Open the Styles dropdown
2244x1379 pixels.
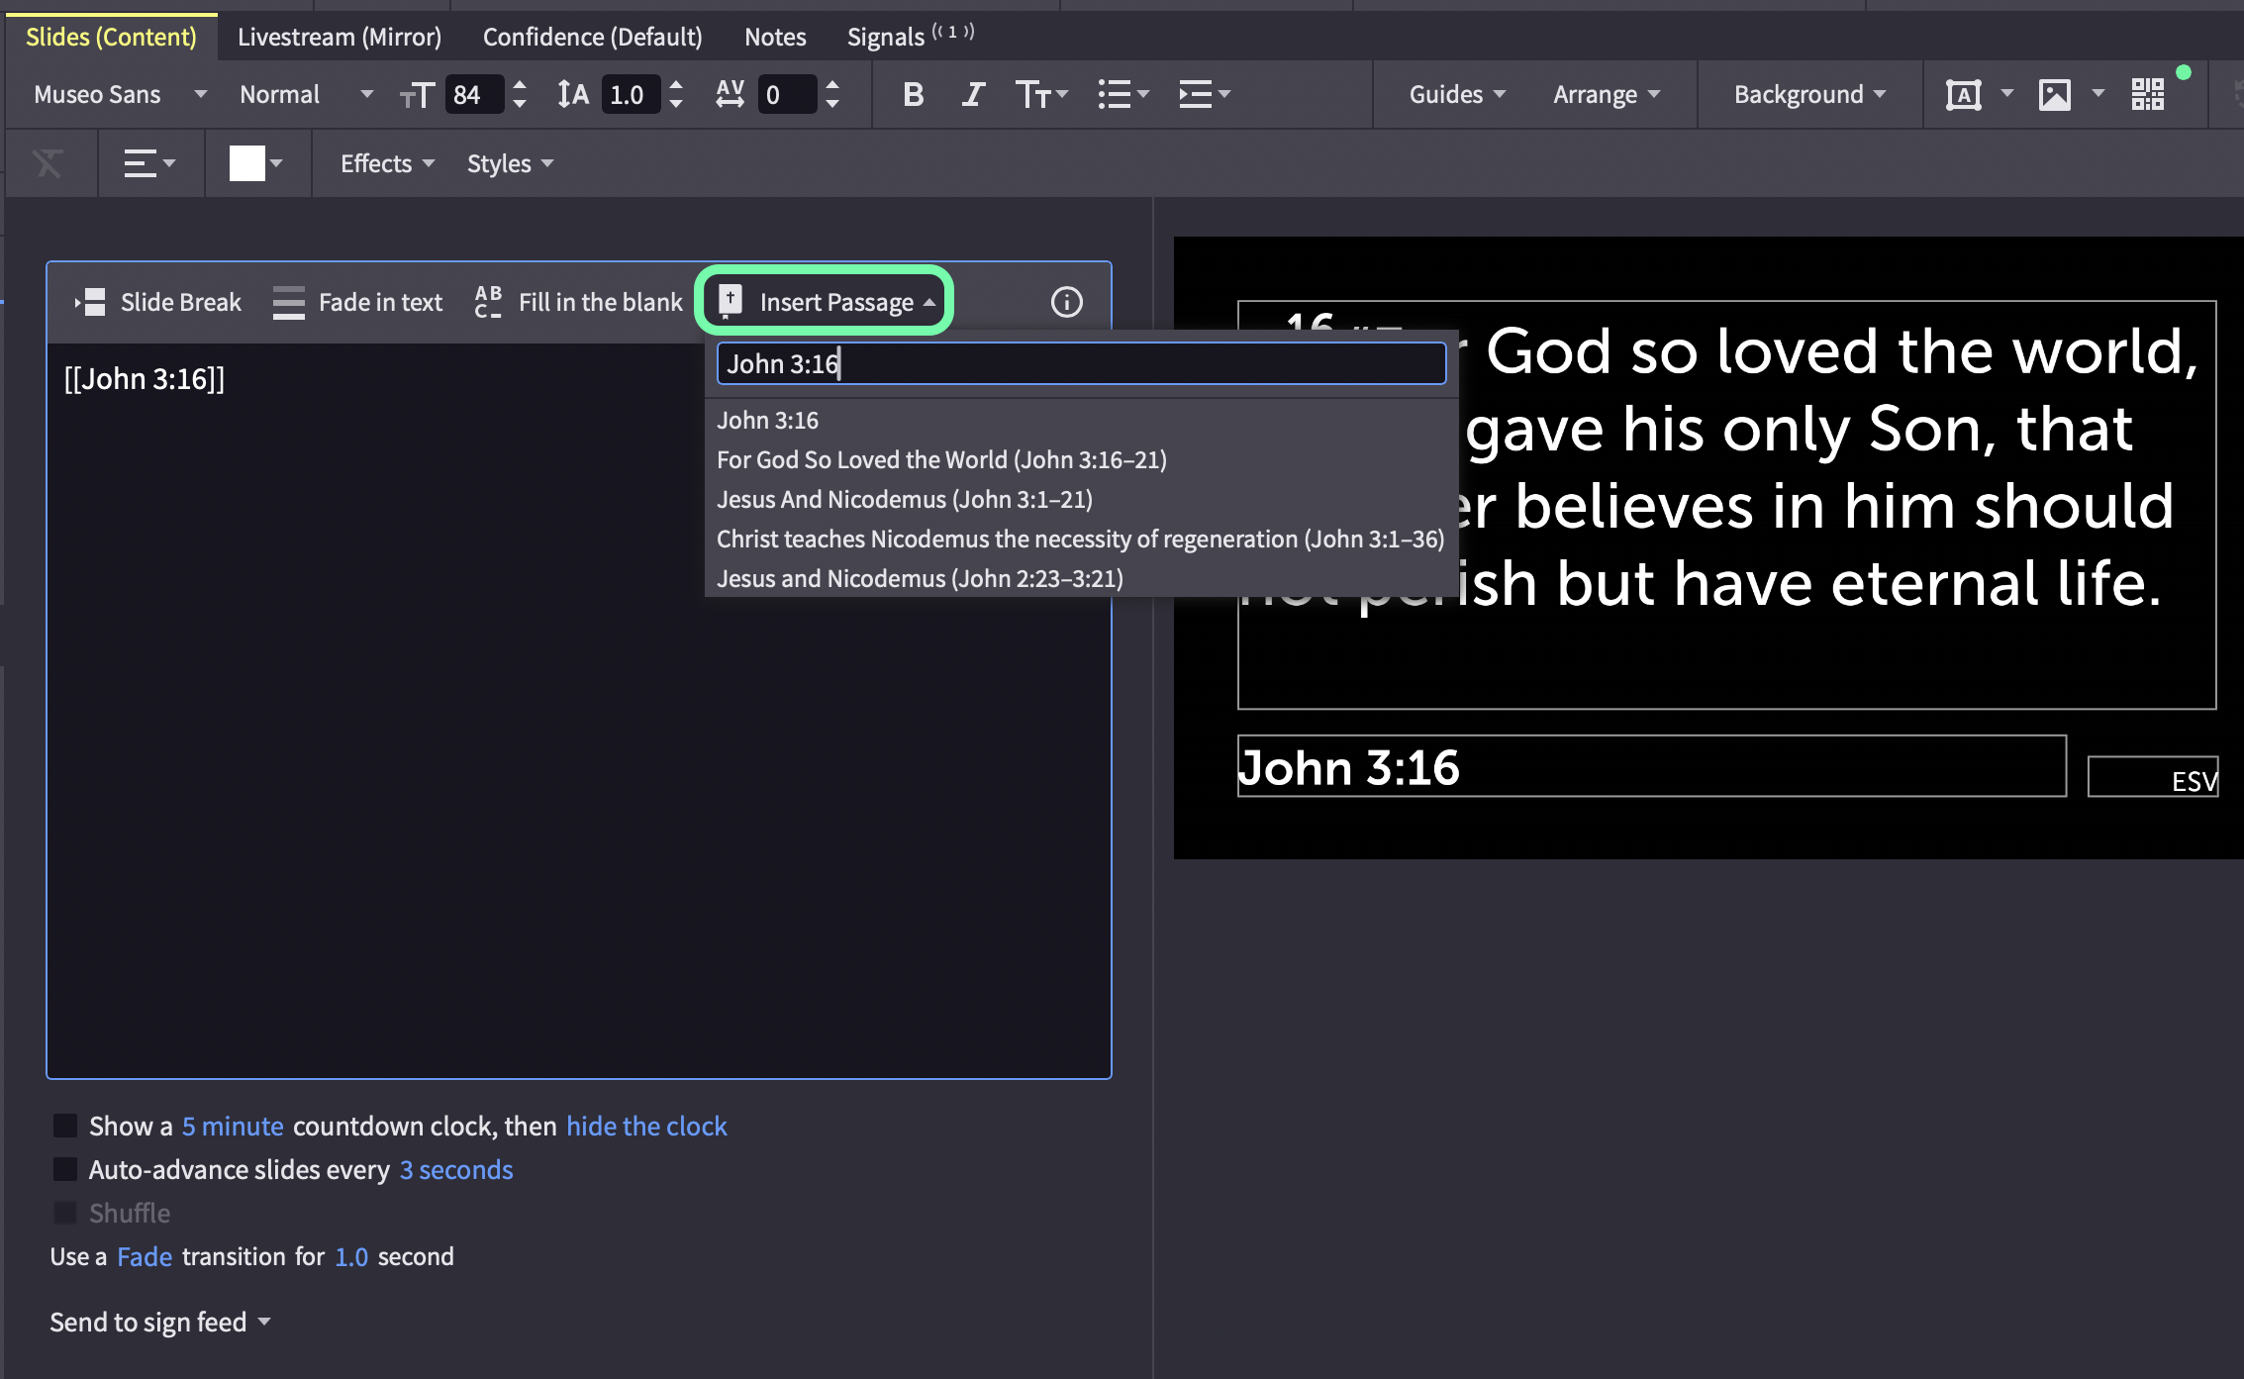510,163
